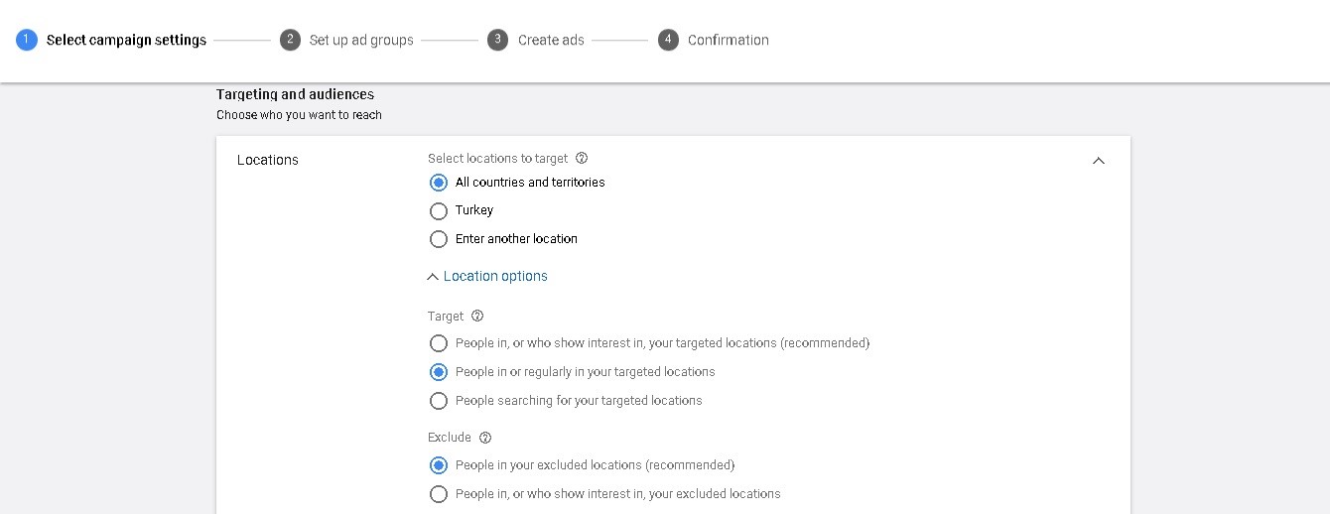Collapse the Locations section with chevron
Image resolution: width=1330 pixels, height=514 pixels.
(1099, 160)
